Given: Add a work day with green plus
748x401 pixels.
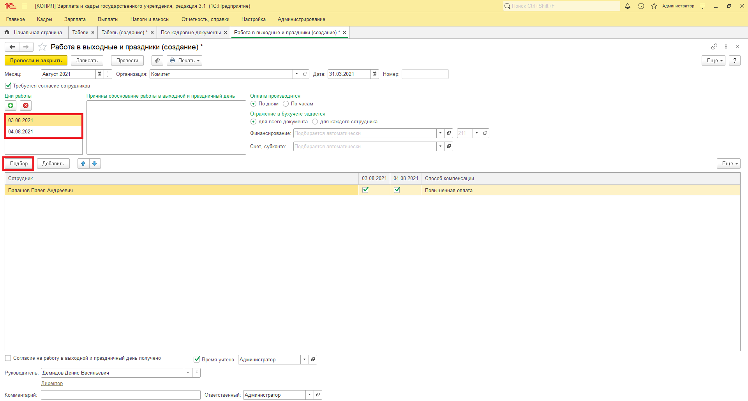Looking at the screenshot, I should (x=11, y=105).
